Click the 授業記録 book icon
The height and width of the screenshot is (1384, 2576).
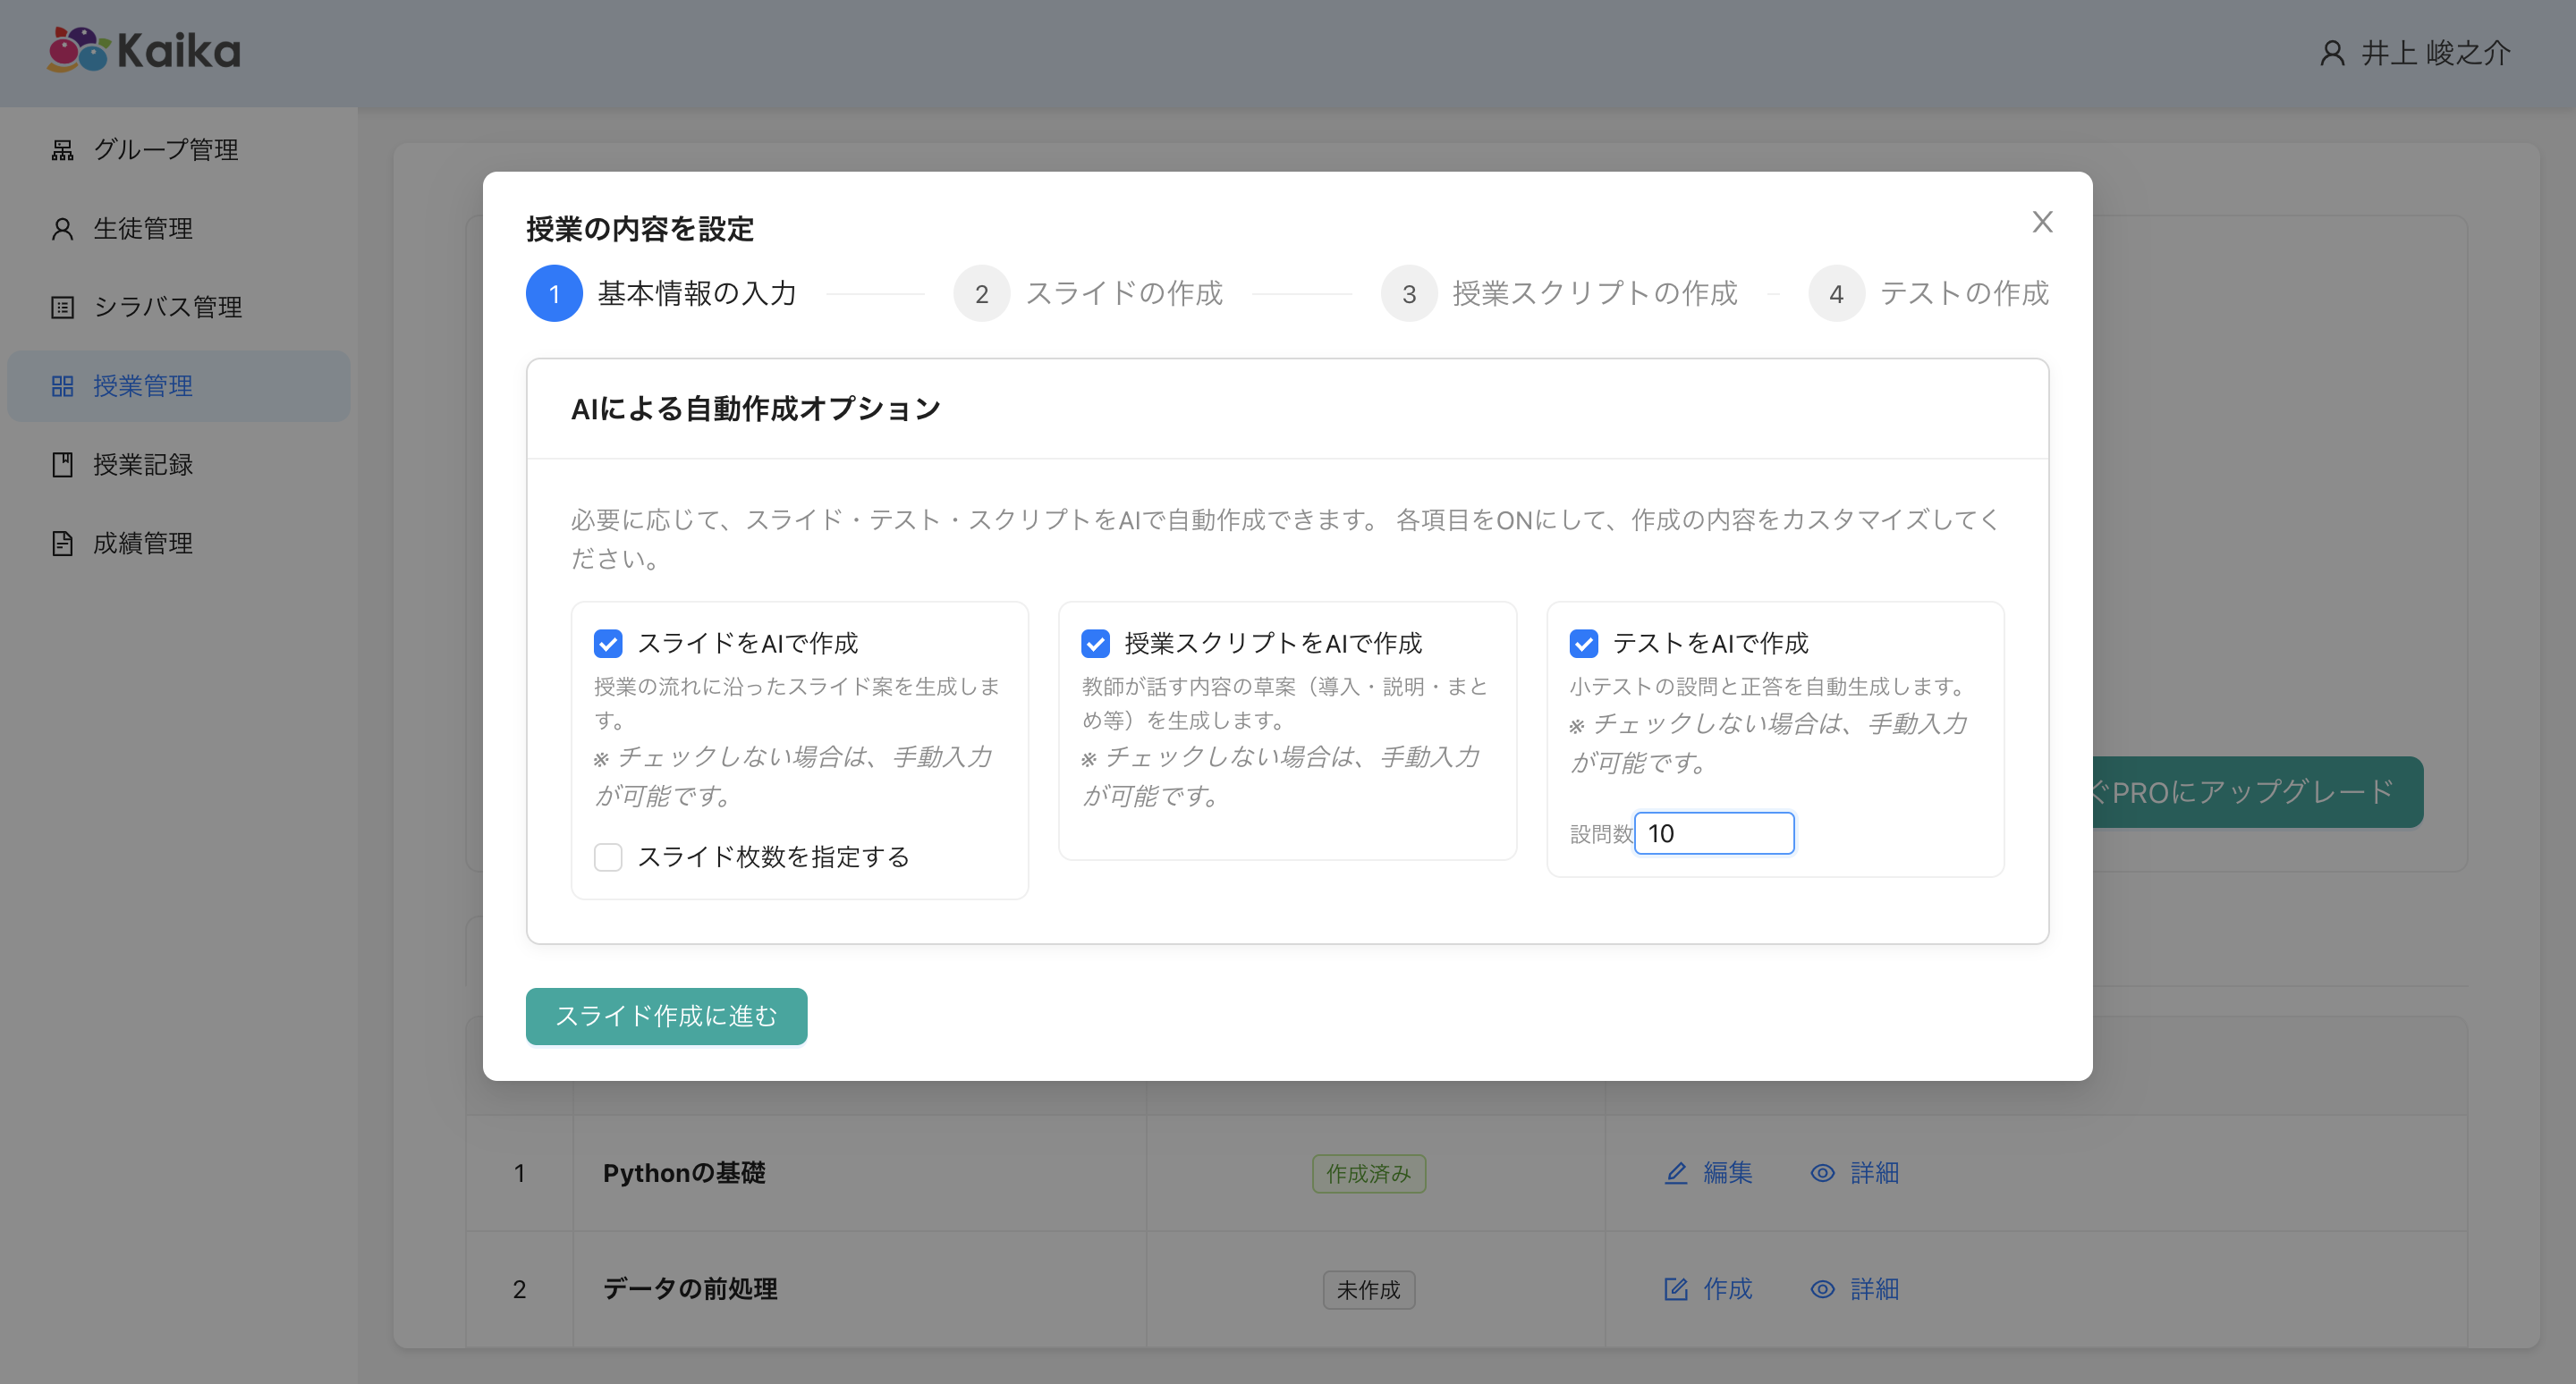point(62,465)
